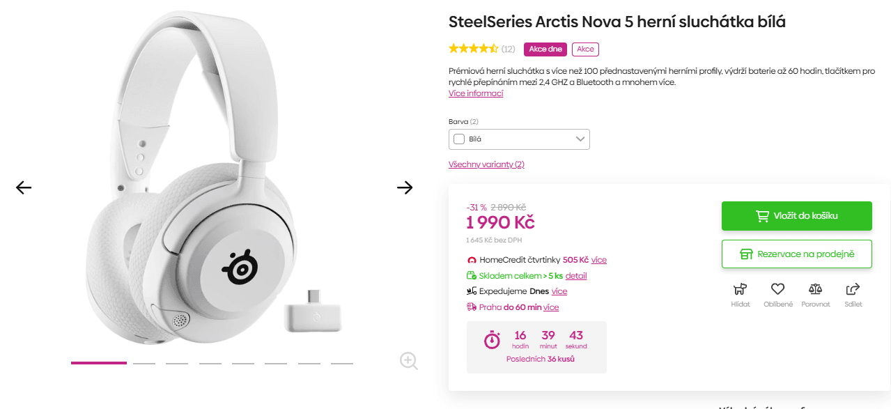Share the product using the Sdílet icon
Viewport: 891px width, 409px height.
click(x=853, y=289)
